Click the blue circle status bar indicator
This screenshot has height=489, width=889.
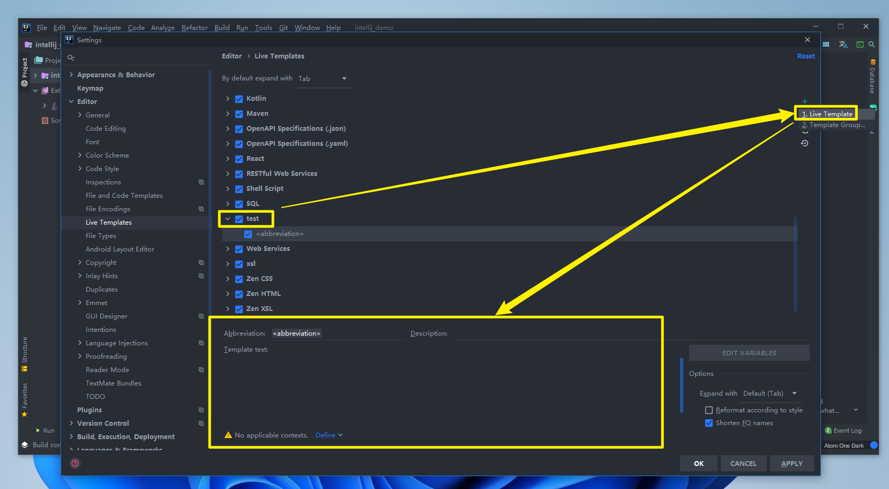pos(874,445)
